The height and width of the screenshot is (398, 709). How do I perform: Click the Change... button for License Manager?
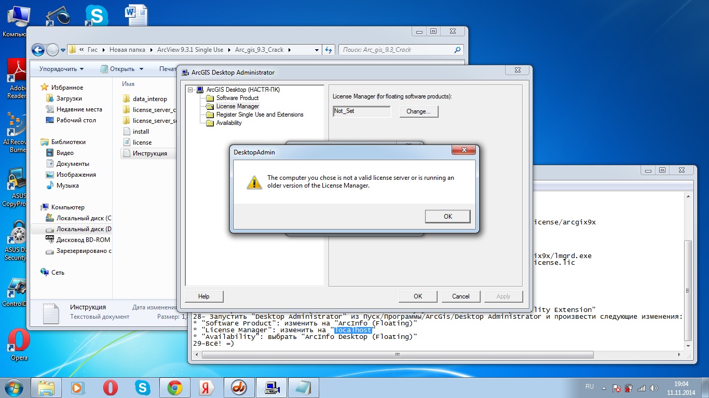coord(419,111)
